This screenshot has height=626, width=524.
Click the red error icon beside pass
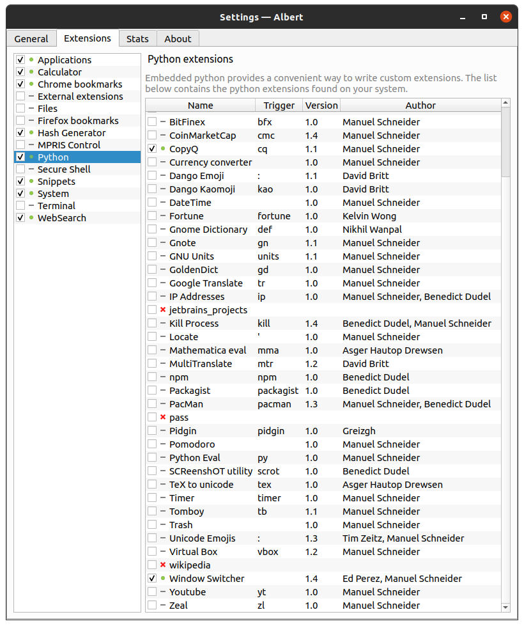click(x=163, y=417)
